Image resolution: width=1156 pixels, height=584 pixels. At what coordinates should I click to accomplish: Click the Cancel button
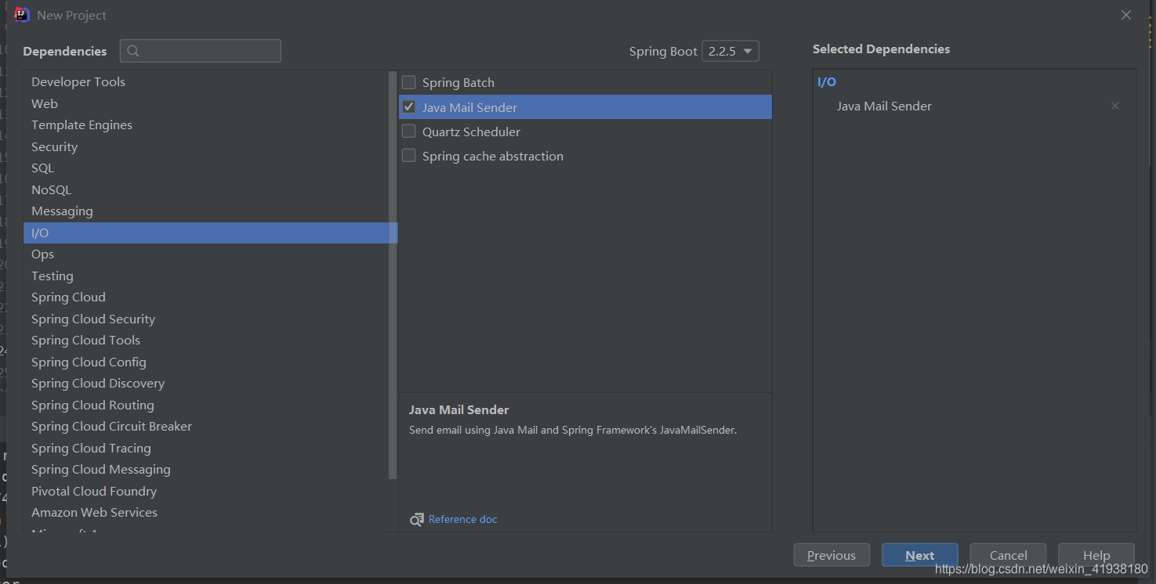pyautogui.click(x=1008, y=555)
